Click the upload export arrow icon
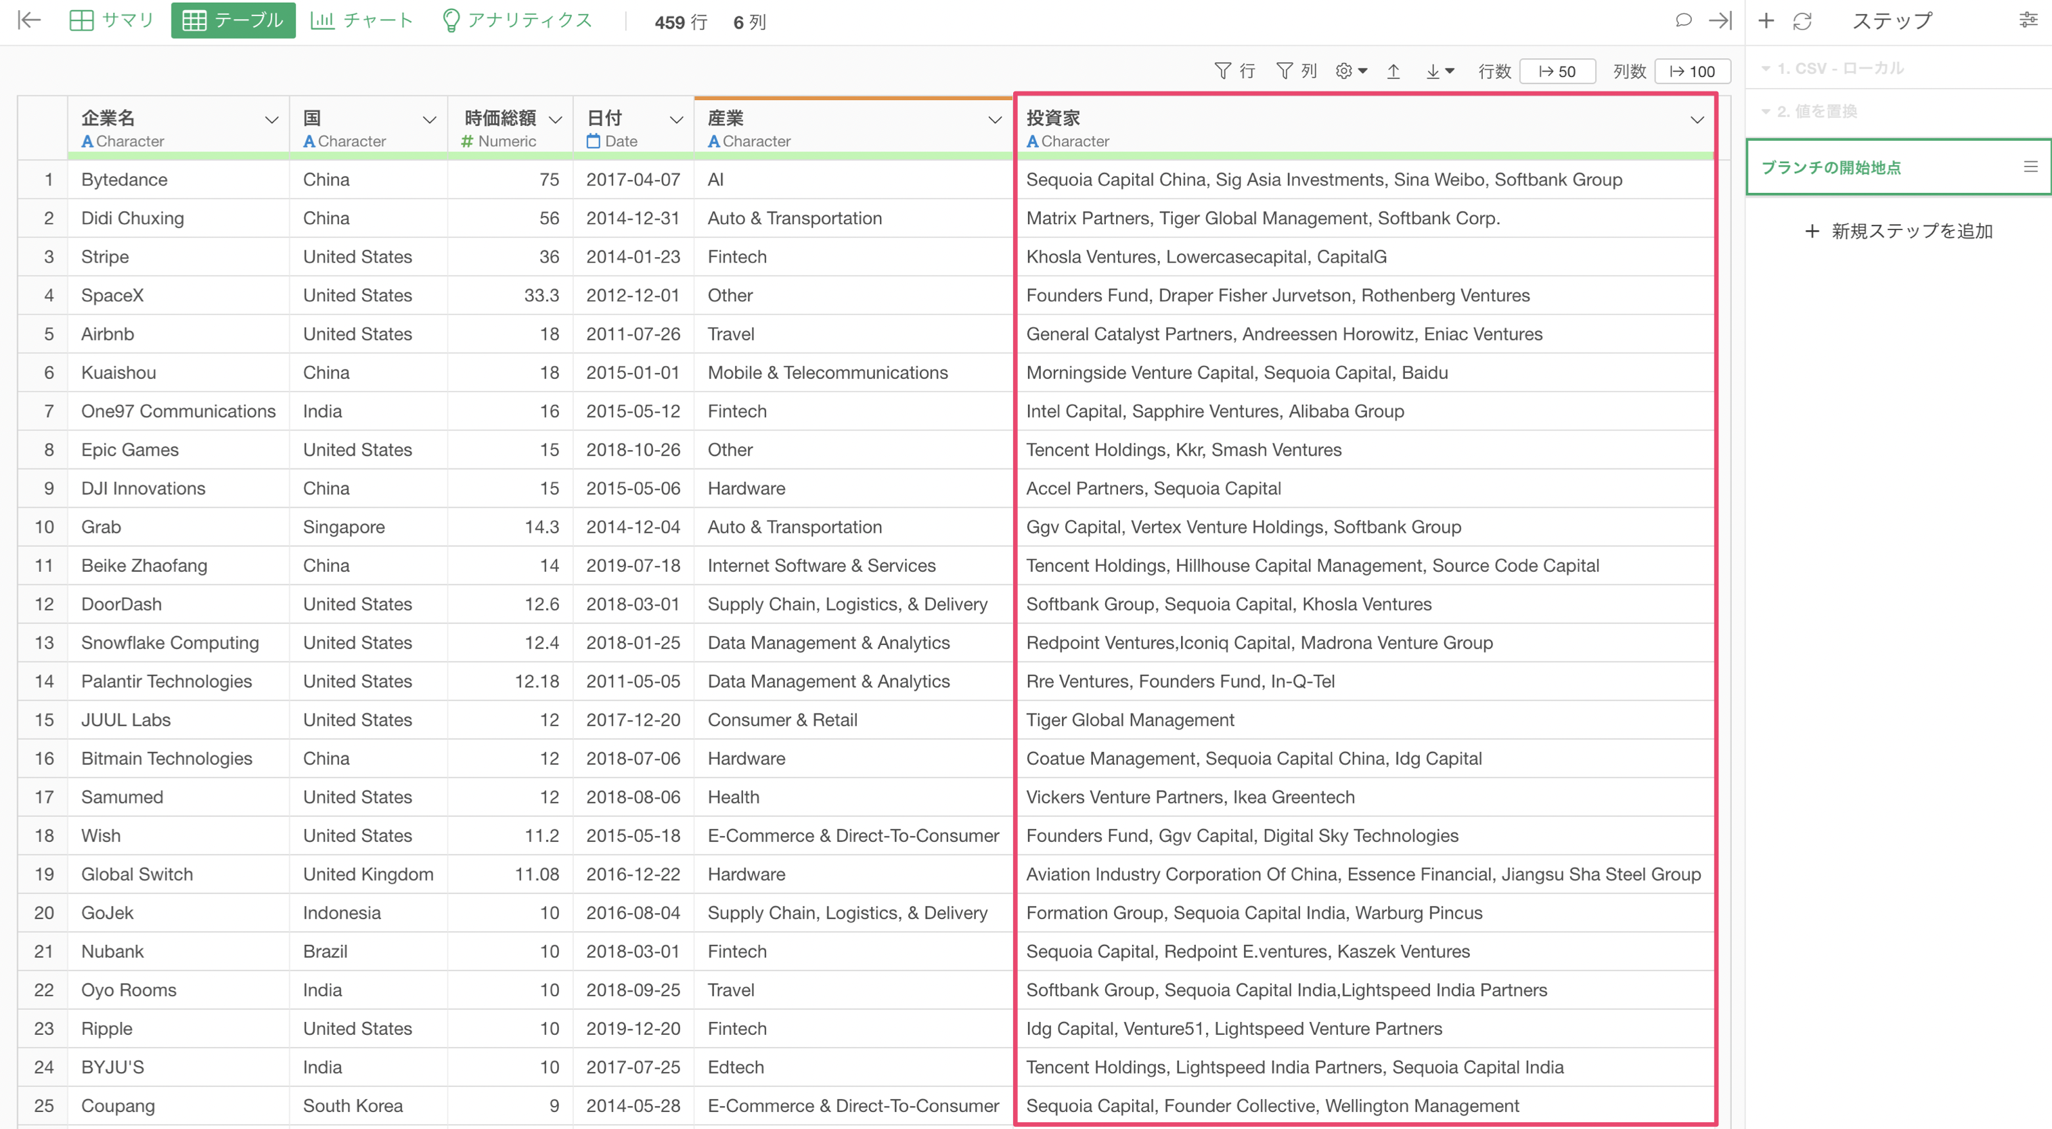 point(1393,71)
